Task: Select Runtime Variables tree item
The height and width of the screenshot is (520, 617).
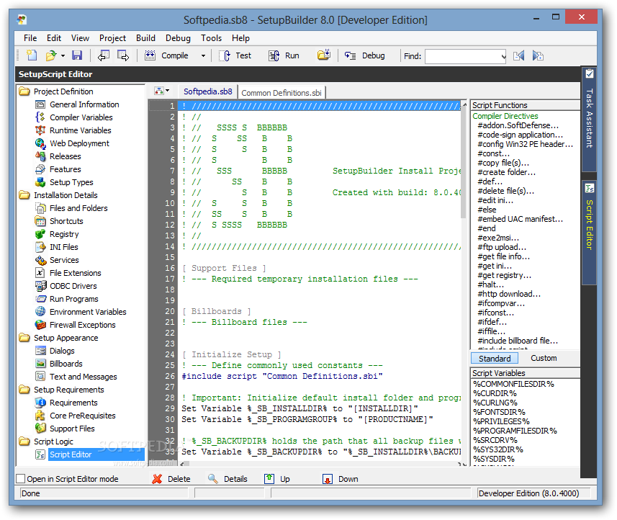Action: click(80, 130)
